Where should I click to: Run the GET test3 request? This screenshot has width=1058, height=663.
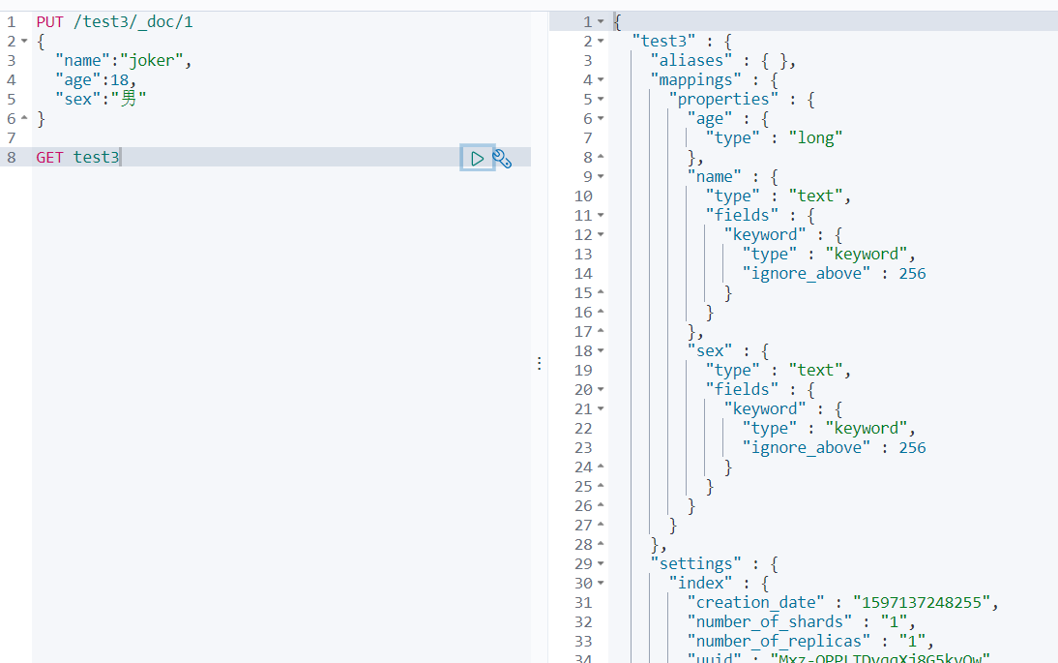point(477,158)
